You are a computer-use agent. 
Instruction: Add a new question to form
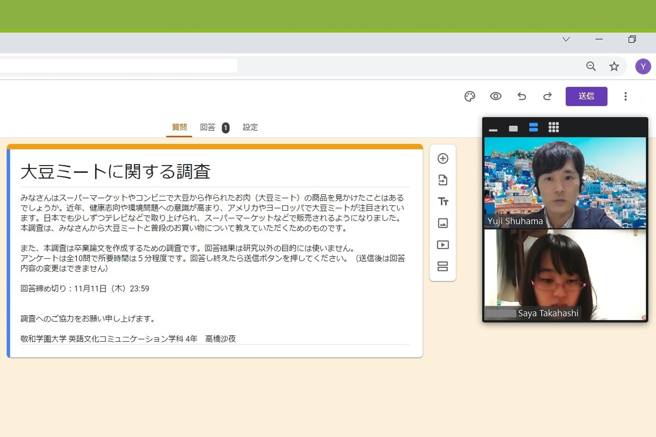coord(443,159)
